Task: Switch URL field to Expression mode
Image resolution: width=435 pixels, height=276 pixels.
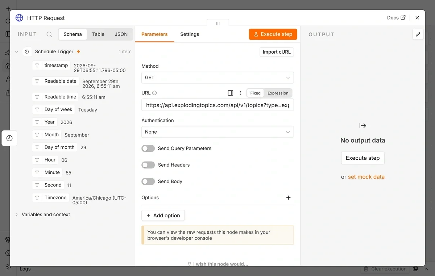Action: coord(278,93)
